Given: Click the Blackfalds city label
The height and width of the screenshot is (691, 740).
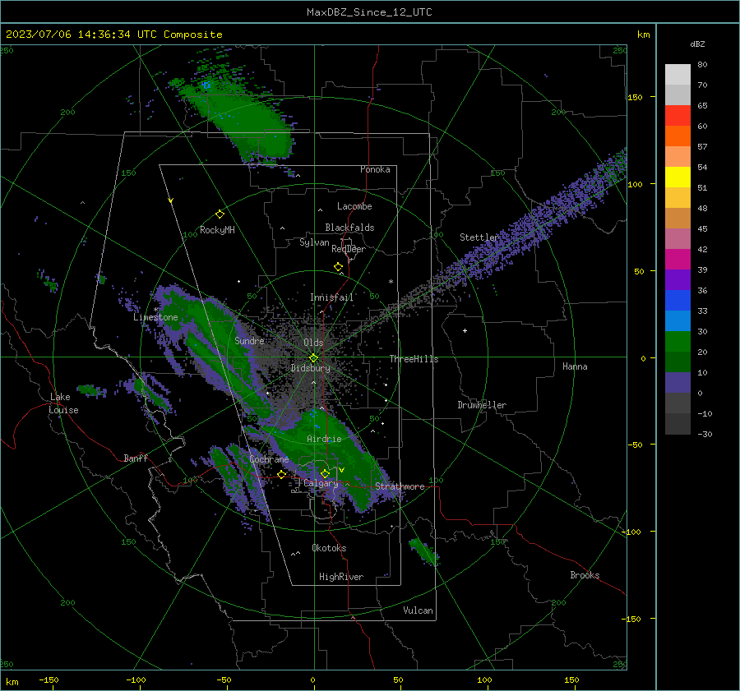Looking at the screenshot, I should (x=349, y=228).
